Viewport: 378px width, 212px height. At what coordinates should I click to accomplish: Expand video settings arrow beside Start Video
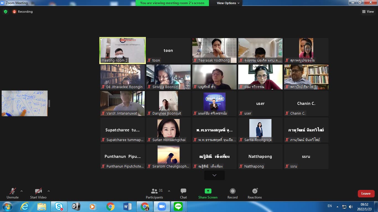[49, 191]
